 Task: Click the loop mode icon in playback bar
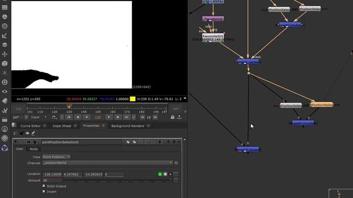(x=54, y=117)
